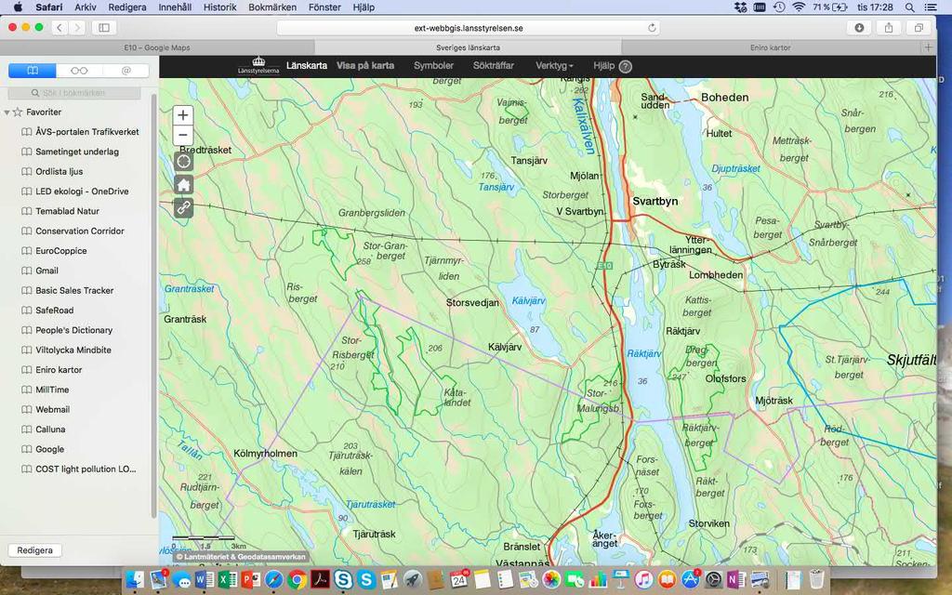The height and width of the screenshot is (595, 952).
Task: Launch Microsoft Word from the Dock
Action: [x=205, y=580]
